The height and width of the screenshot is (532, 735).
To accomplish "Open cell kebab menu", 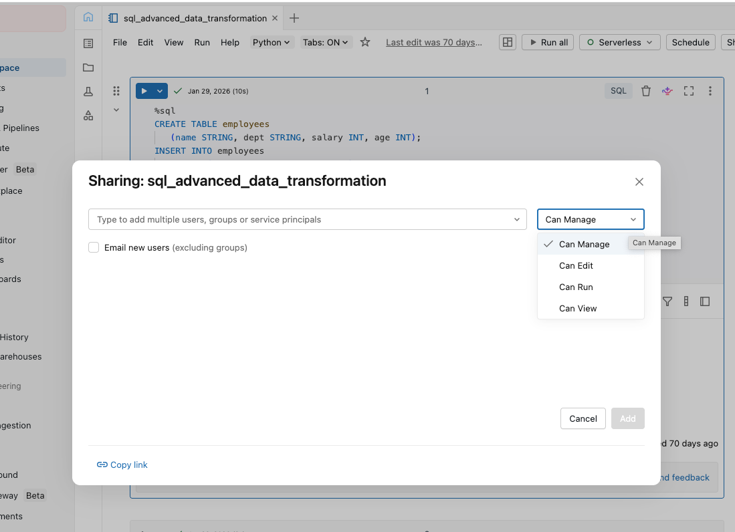I will point(710,91).
